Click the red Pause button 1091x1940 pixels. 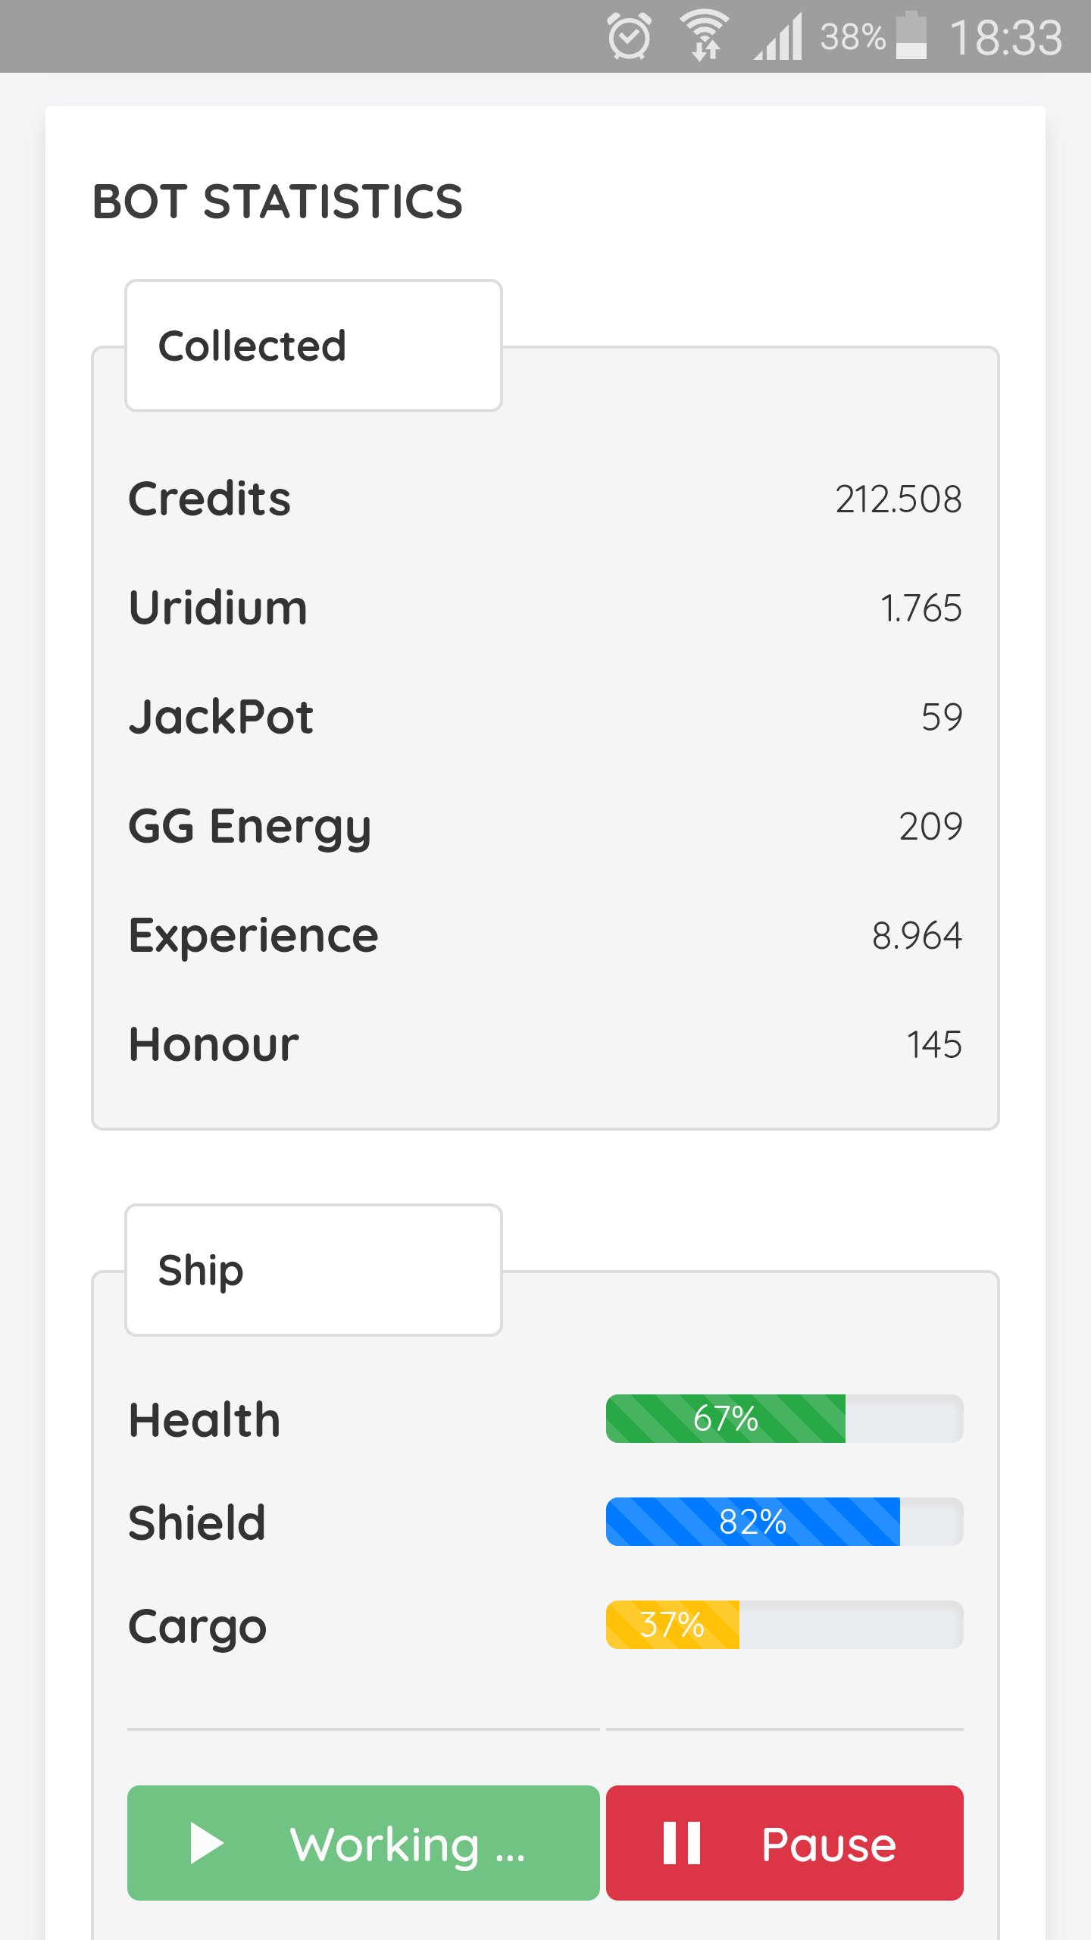[x=785, y=1842]
